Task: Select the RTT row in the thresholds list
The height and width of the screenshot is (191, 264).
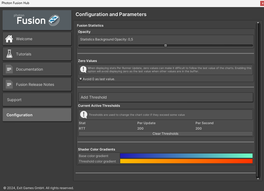Action: click(136, 128)
